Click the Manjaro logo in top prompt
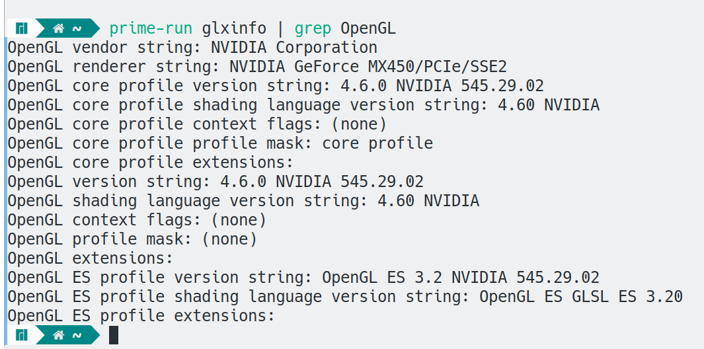 point(22,28)
